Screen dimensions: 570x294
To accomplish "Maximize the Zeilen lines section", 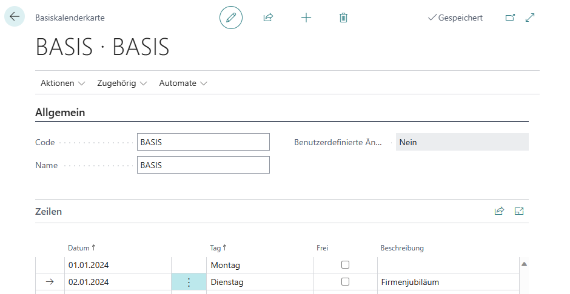I will pyautogui.click(x=519, y=211).
